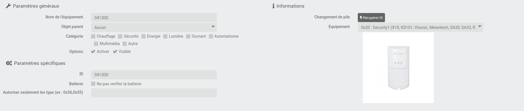Enable Ne pas verifier la batterie
Viewport: 524px width, 111px height.
pos(93,84)
